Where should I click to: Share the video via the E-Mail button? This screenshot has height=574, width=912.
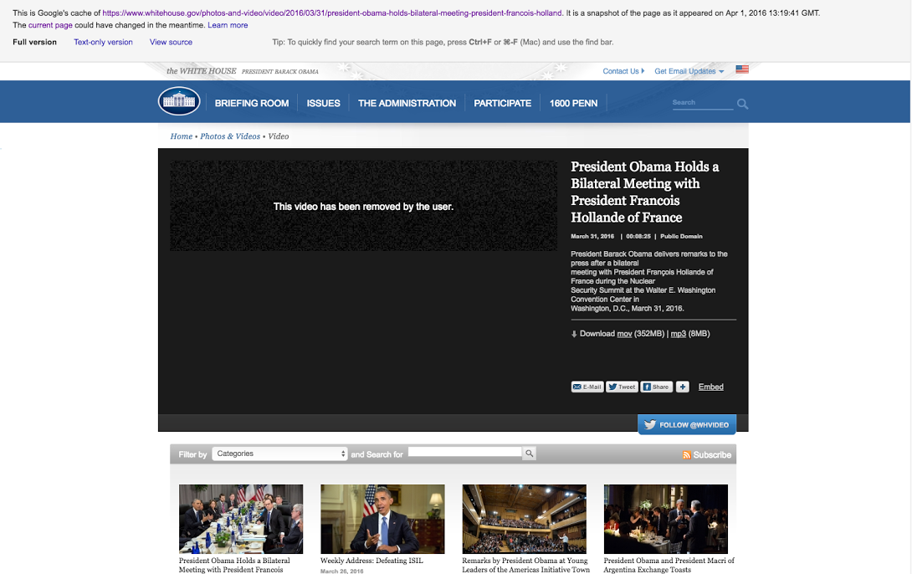click(x=587, y=387)
